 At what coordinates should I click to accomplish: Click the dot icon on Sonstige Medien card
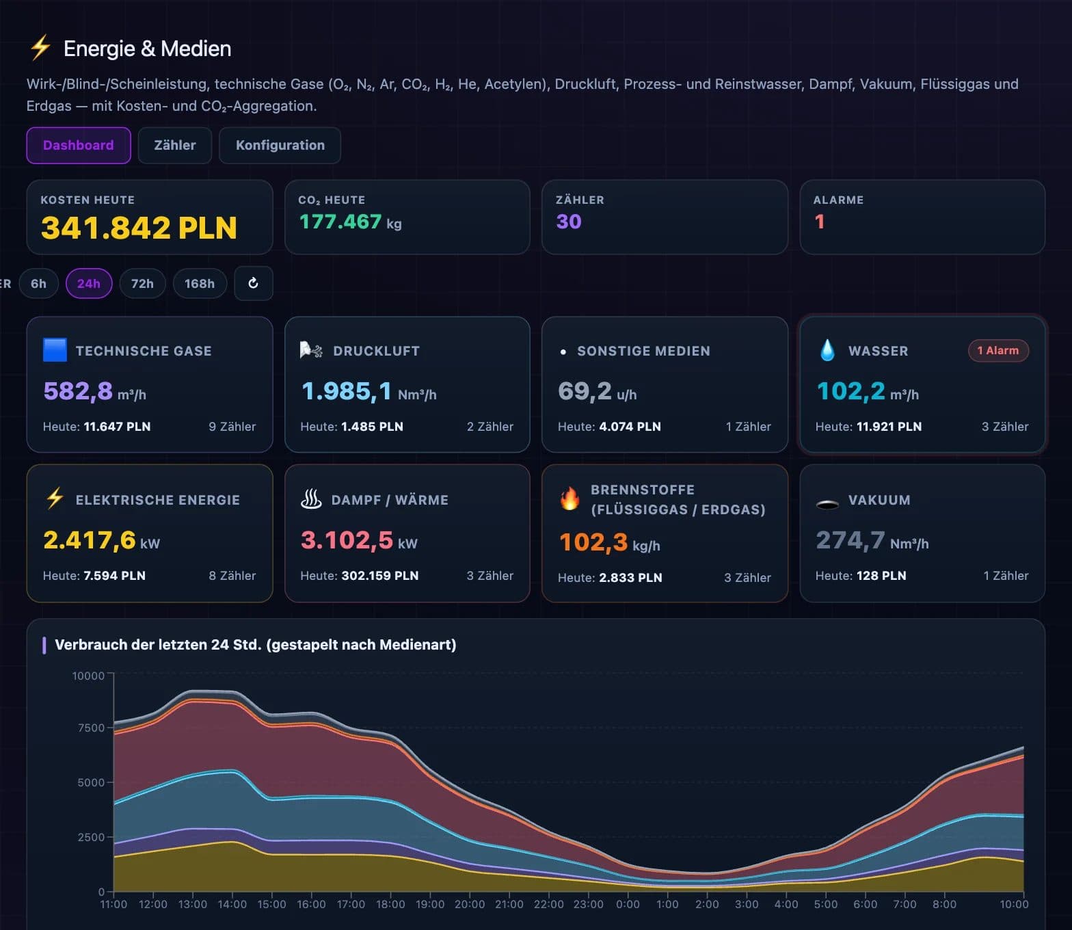click(563, 351)
